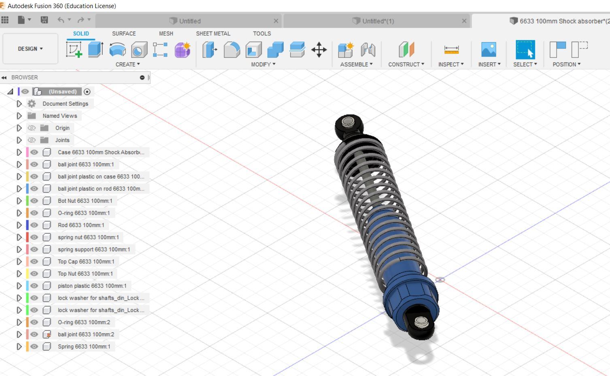Click the Save icon in top bar

[x=45, y=20]
